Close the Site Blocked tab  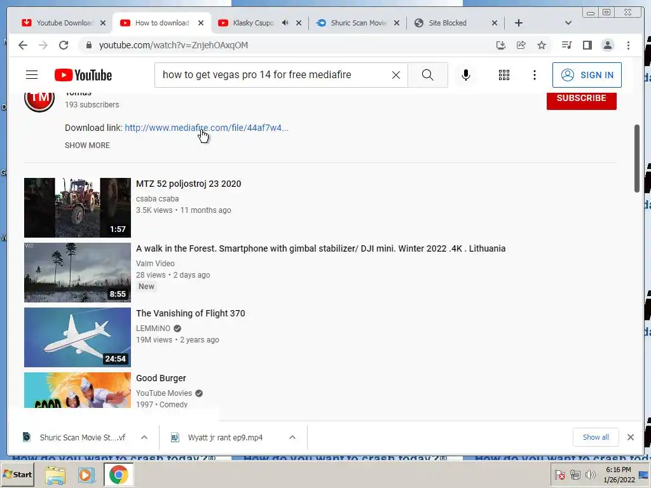click(x=495, y=23)
